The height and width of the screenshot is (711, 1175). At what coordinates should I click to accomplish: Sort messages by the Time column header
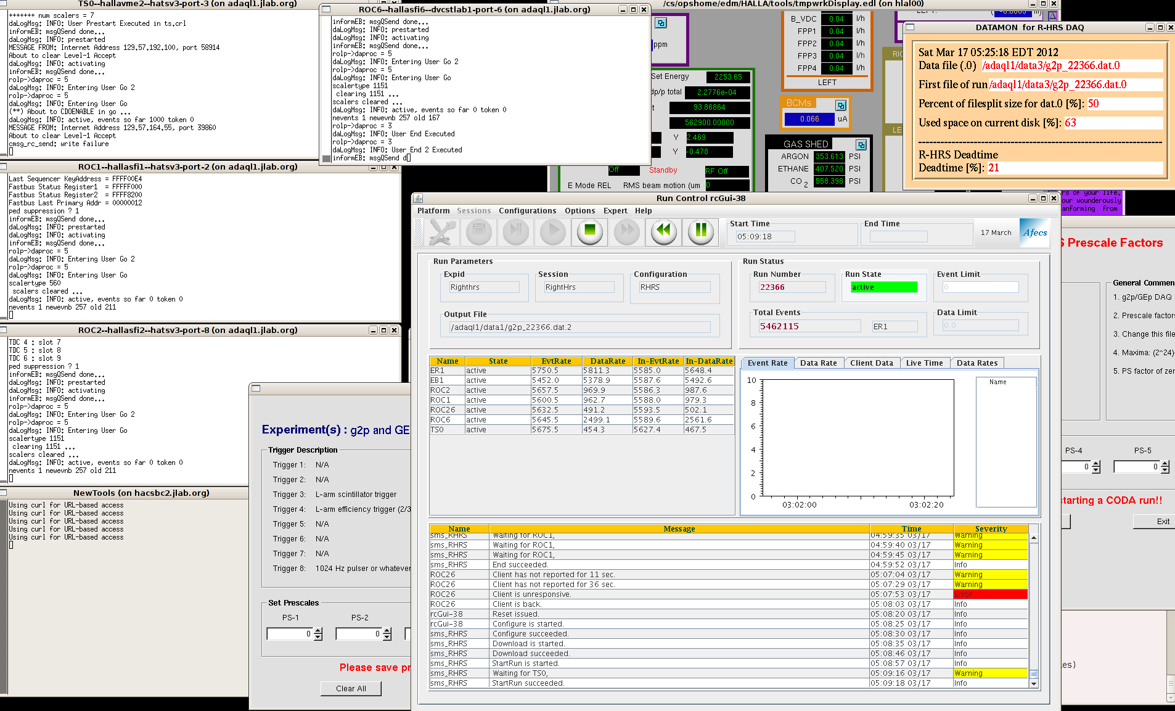pos(911,529)
